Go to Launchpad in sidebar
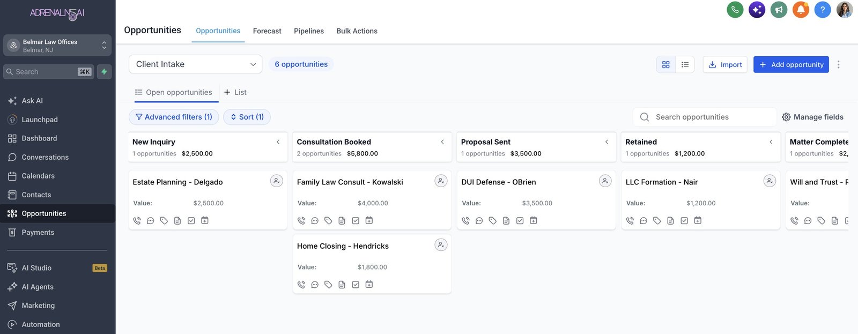This screenshot has width=858, height=334. coord(58,120)
